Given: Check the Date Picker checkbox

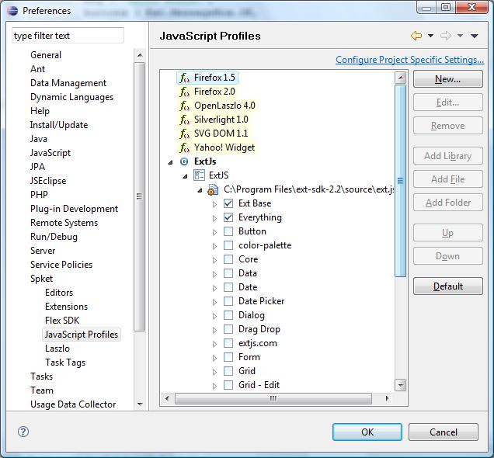Looking at the screenshot, I should pyautogui.click(x=228, y=301).
